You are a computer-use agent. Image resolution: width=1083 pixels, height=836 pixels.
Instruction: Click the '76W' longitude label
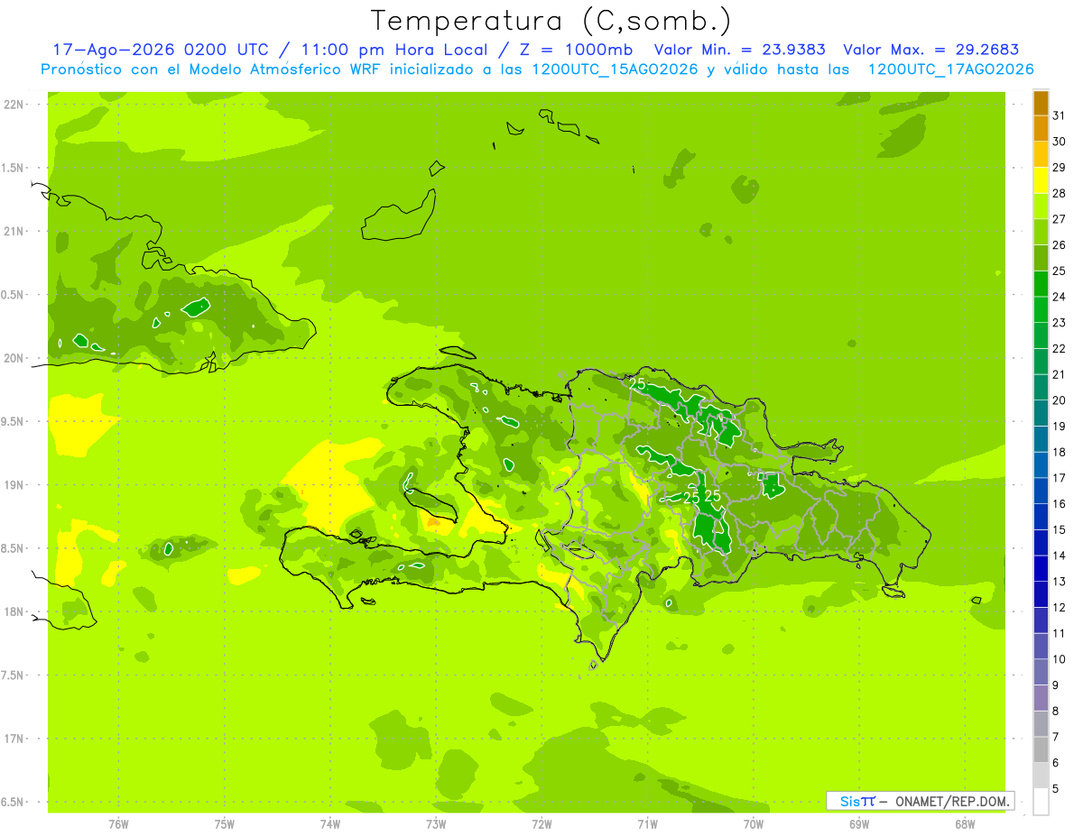click(118, 824)
